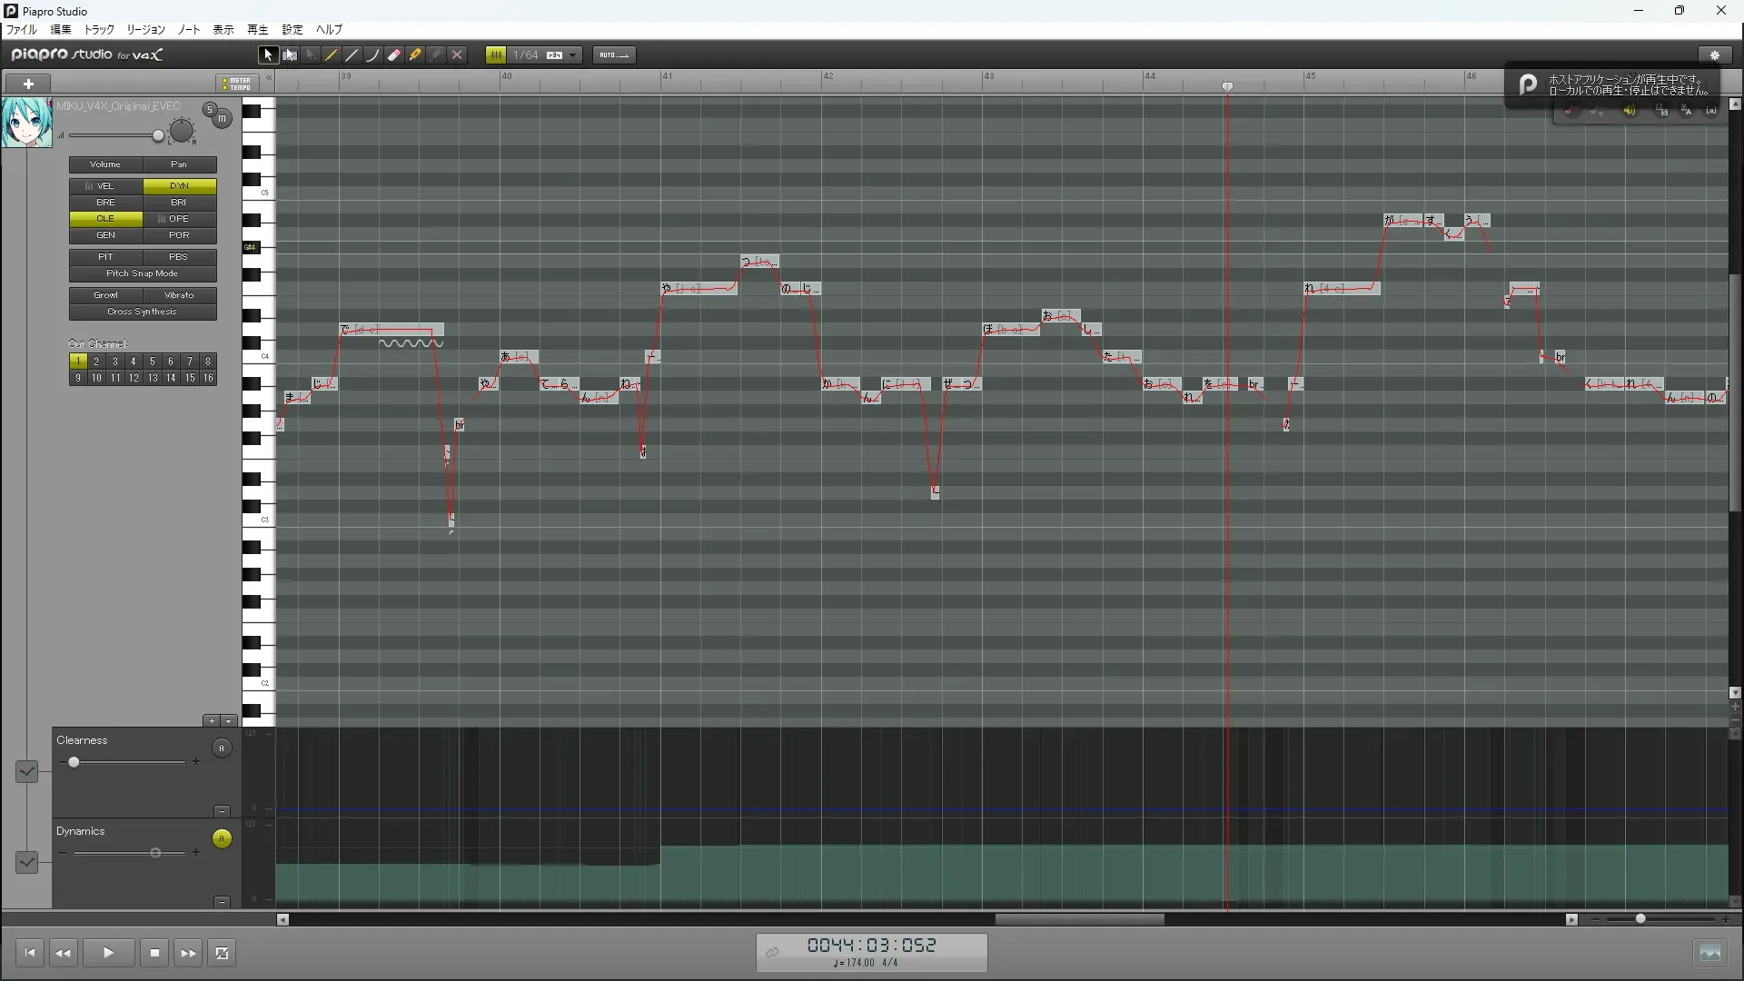Toggle the track mute M button
The height and width of the screenshot is (981, 1744).
tap(222, 119)
